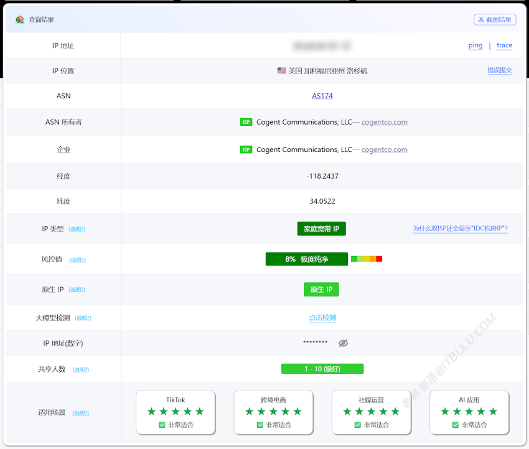
Task: Toggle the eye icon to reveal numeric IP
Action: tap(343, 343)
